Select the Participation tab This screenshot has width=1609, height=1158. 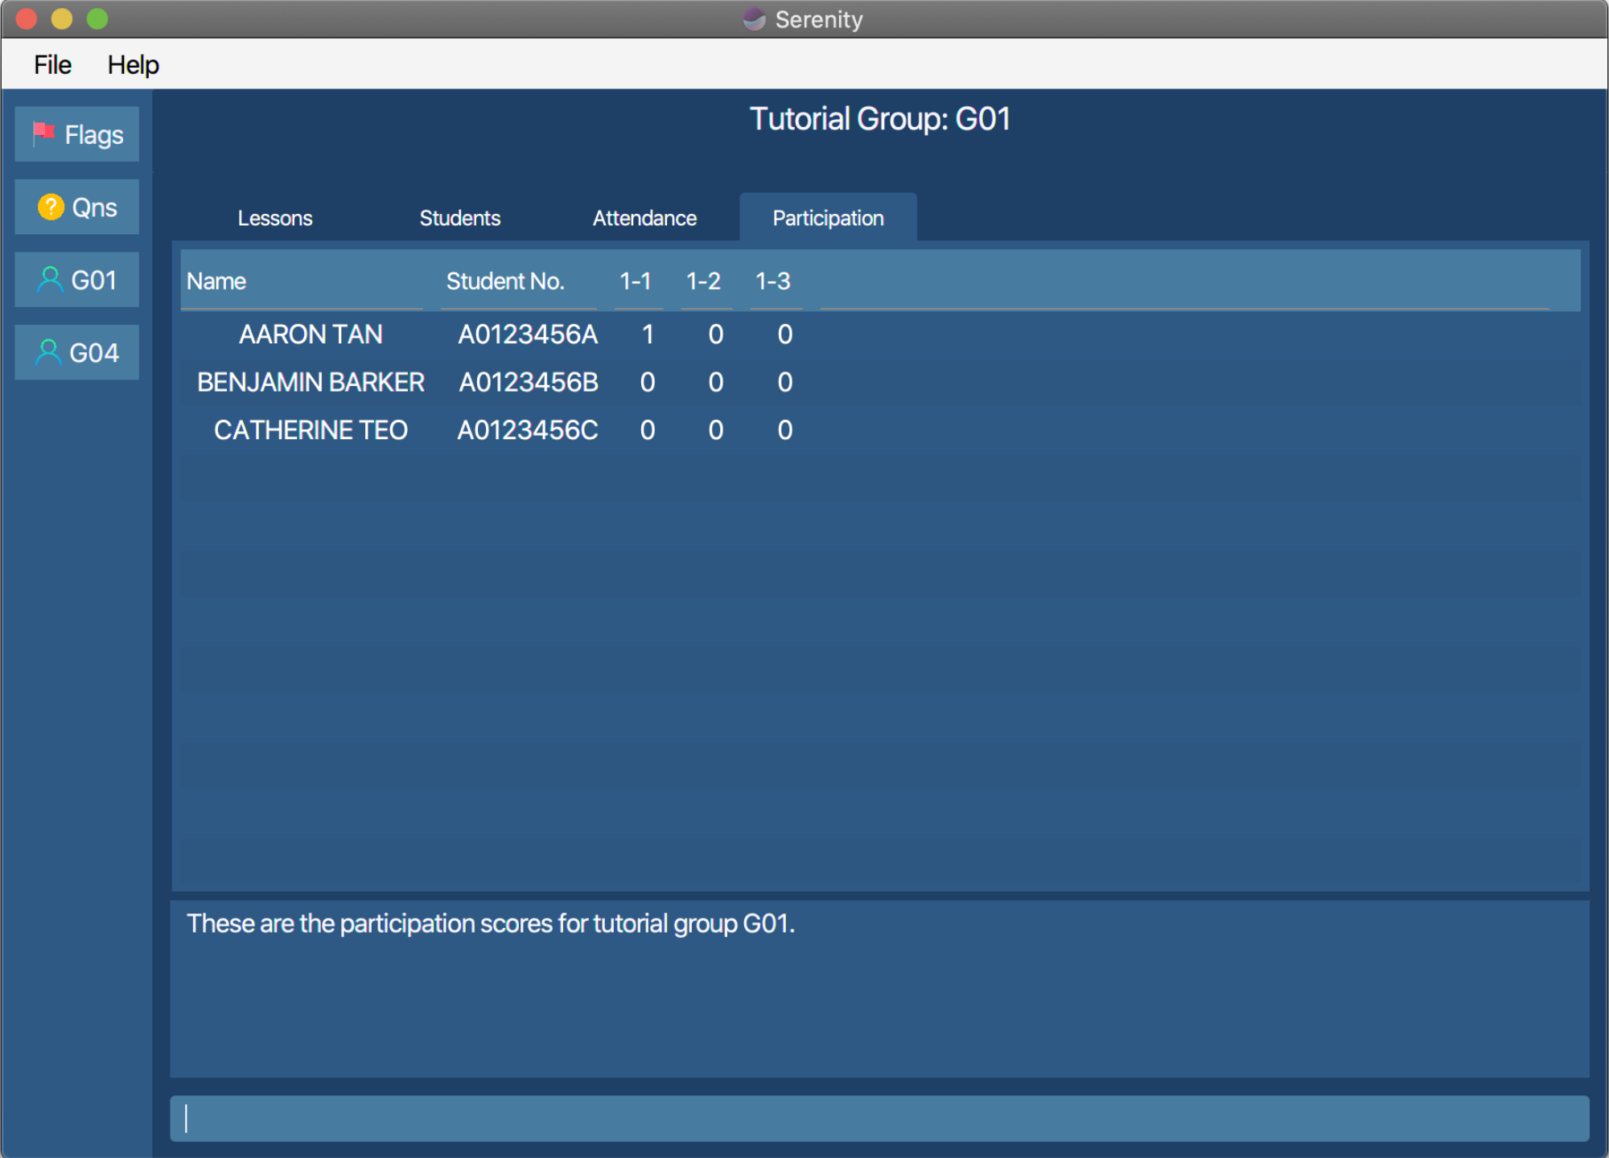[828, 218]
